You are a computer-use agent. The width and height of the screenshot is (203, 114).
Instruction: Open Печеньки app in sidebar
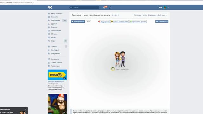(55, 59)
